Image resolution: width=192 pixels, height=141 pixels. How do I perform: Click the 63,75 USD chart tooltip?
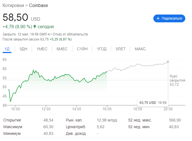point(153,103)
